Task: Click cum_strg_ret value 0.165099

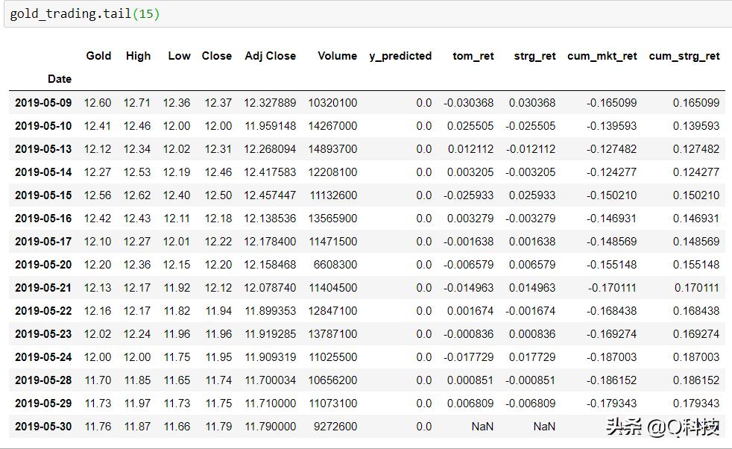Action: pyautogui.click(x=696, y=103)
